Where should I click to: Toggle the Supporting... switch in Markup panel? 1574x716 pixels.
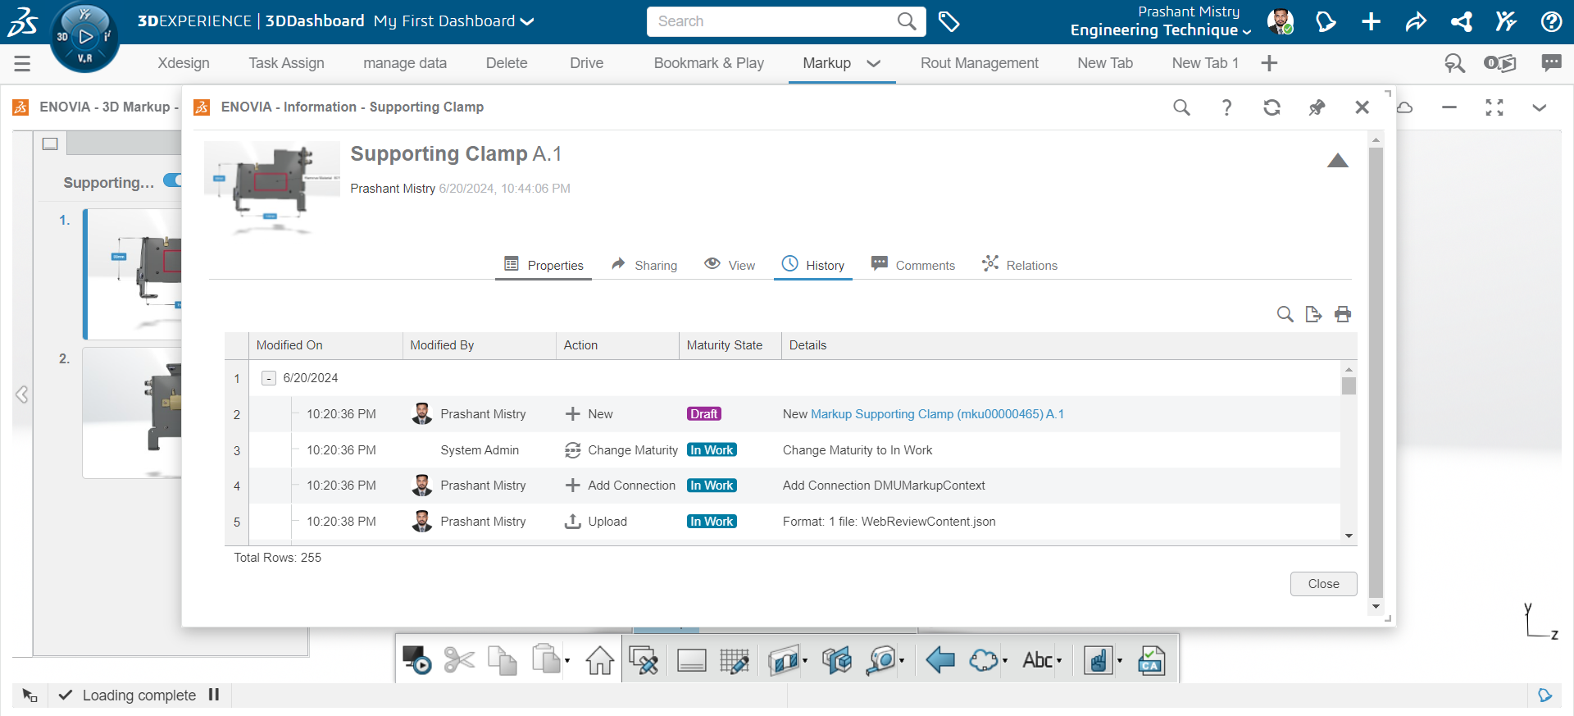(x=172, y=180)
